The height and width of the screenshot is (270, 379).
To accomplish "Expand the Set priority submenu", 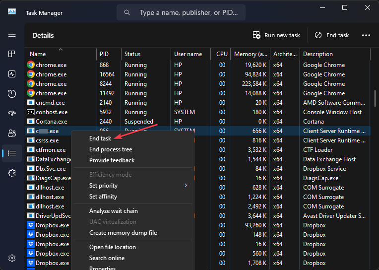I will point(132,186).
